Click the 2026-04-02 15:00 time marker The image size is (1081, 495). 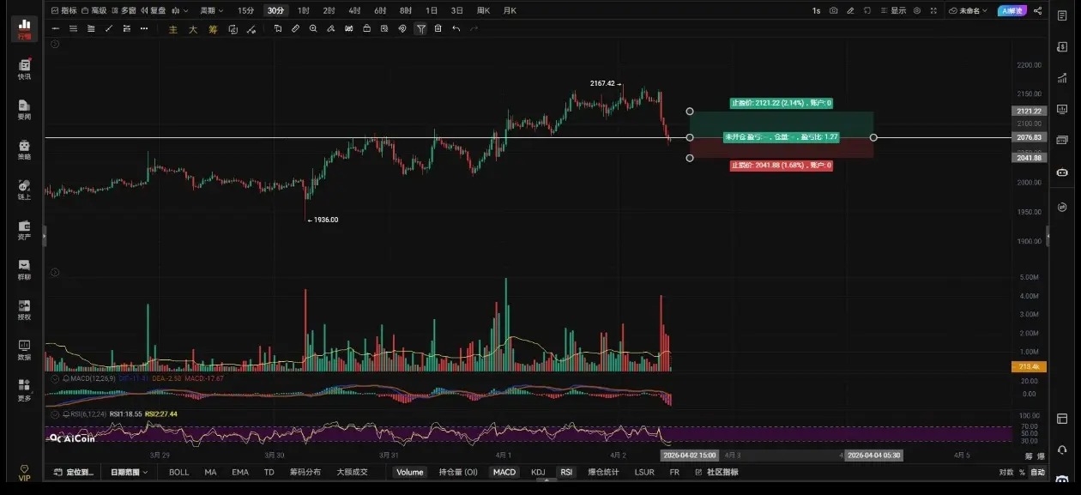pyautogui.click(x=690, y=456)
